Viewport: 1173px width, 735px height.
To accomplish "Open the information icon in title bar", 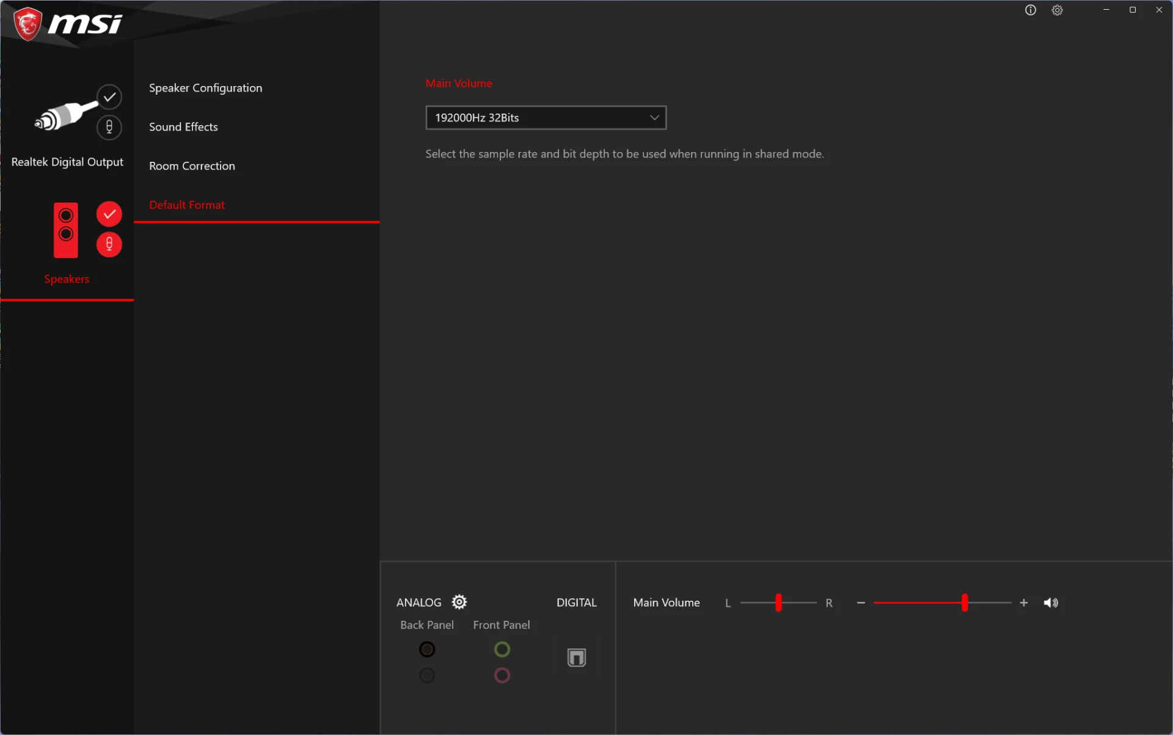I will click(1030, 10).
